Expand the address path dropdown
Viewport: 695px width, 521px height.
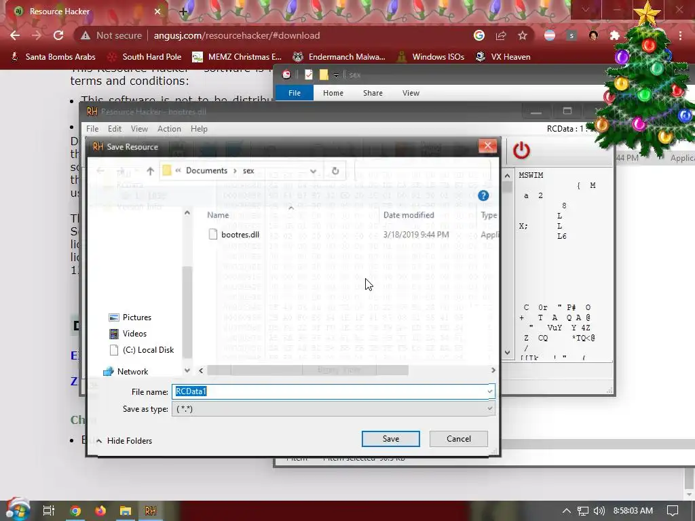point(313,171)
